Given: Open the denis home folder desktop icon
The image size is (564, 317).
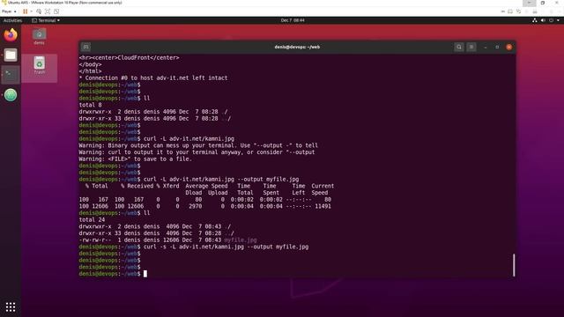Looking at the screenshot, I should (x=39, y=36).
